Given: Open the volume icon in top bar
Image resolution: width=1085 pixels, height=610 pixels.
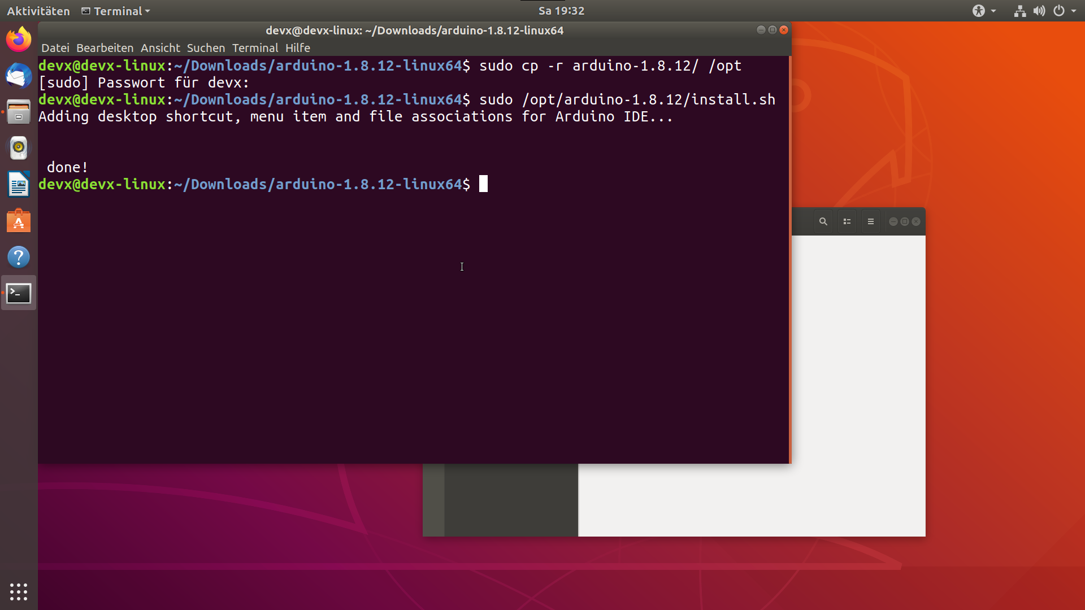Looking at the screenshot, I should (x=1039, y=11).
